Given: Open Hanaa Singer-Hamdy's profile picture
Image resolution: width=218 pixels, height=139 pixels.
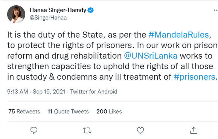Looking at the screenshot, I should pos(16,14).
